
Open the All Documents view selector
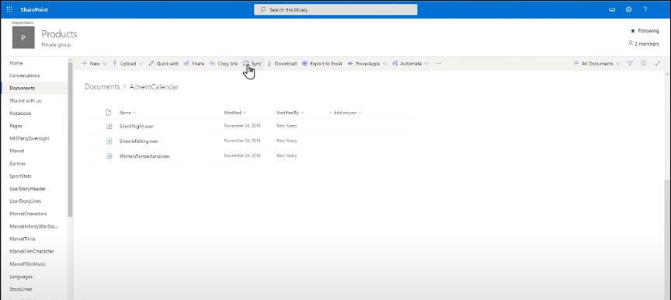click(596, 63)
